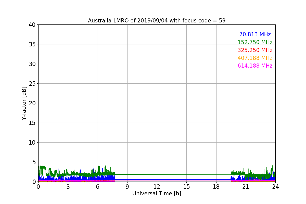The image size is (306, 204).
Task: Click x-axis tick label '12'
Action: 157,187
